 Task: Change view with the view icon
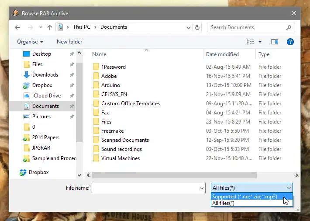coord(251,42)
